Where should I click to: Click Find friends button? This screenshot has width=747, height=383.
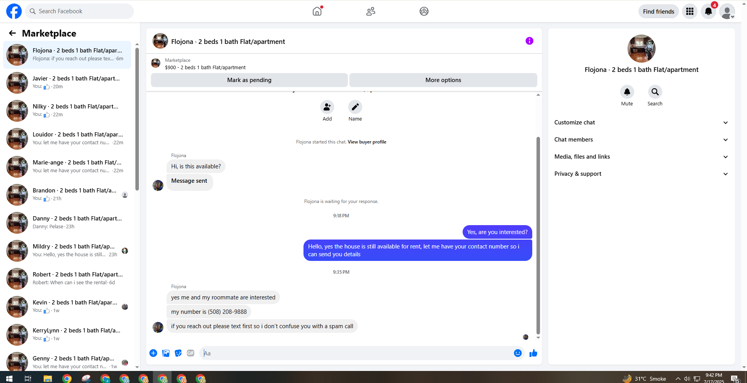tap(659, 11)
